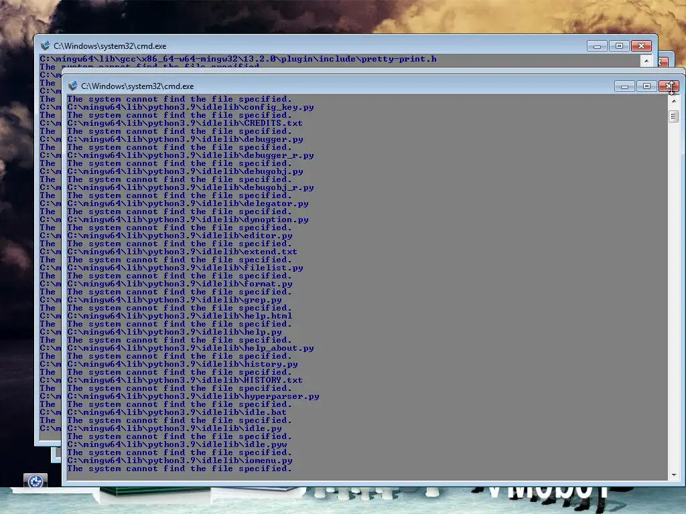Click the debugger_r.py path line

click(190, 155)
